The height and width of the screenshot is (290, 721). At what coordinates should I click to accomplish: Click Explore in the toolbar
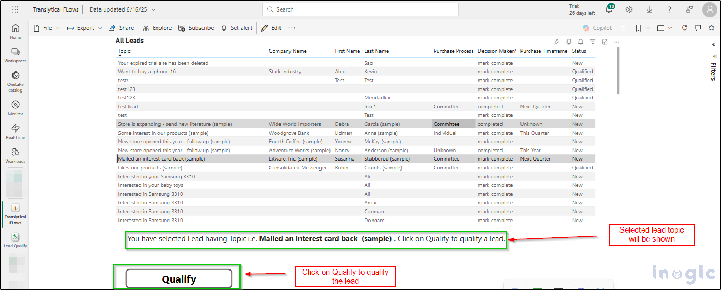(157, 28)
